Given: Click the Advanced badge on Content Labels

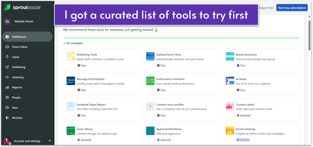Looking at the screenshot, I should [243, 115].
